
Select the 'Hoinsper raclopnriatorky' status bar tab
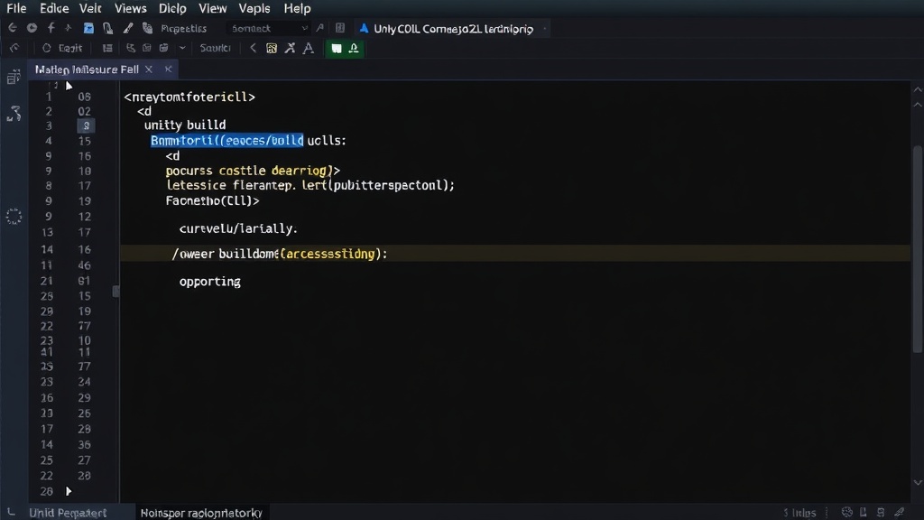tap(201, 513)
